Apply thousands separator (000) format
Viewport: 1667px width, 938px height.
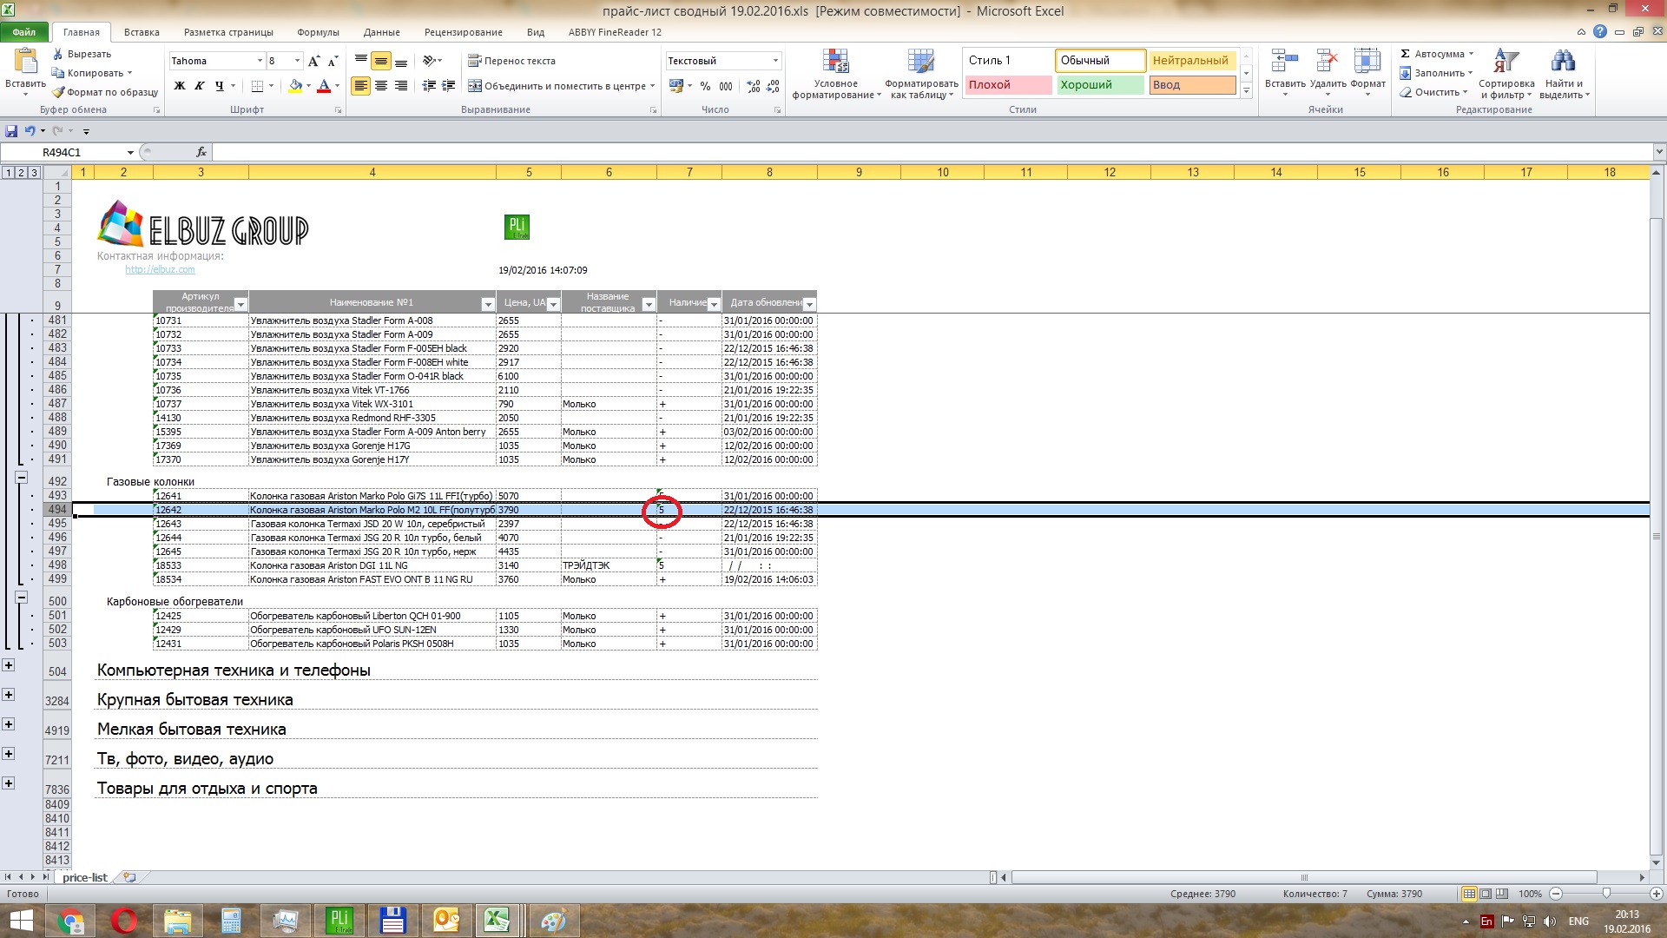coord(726,86)
